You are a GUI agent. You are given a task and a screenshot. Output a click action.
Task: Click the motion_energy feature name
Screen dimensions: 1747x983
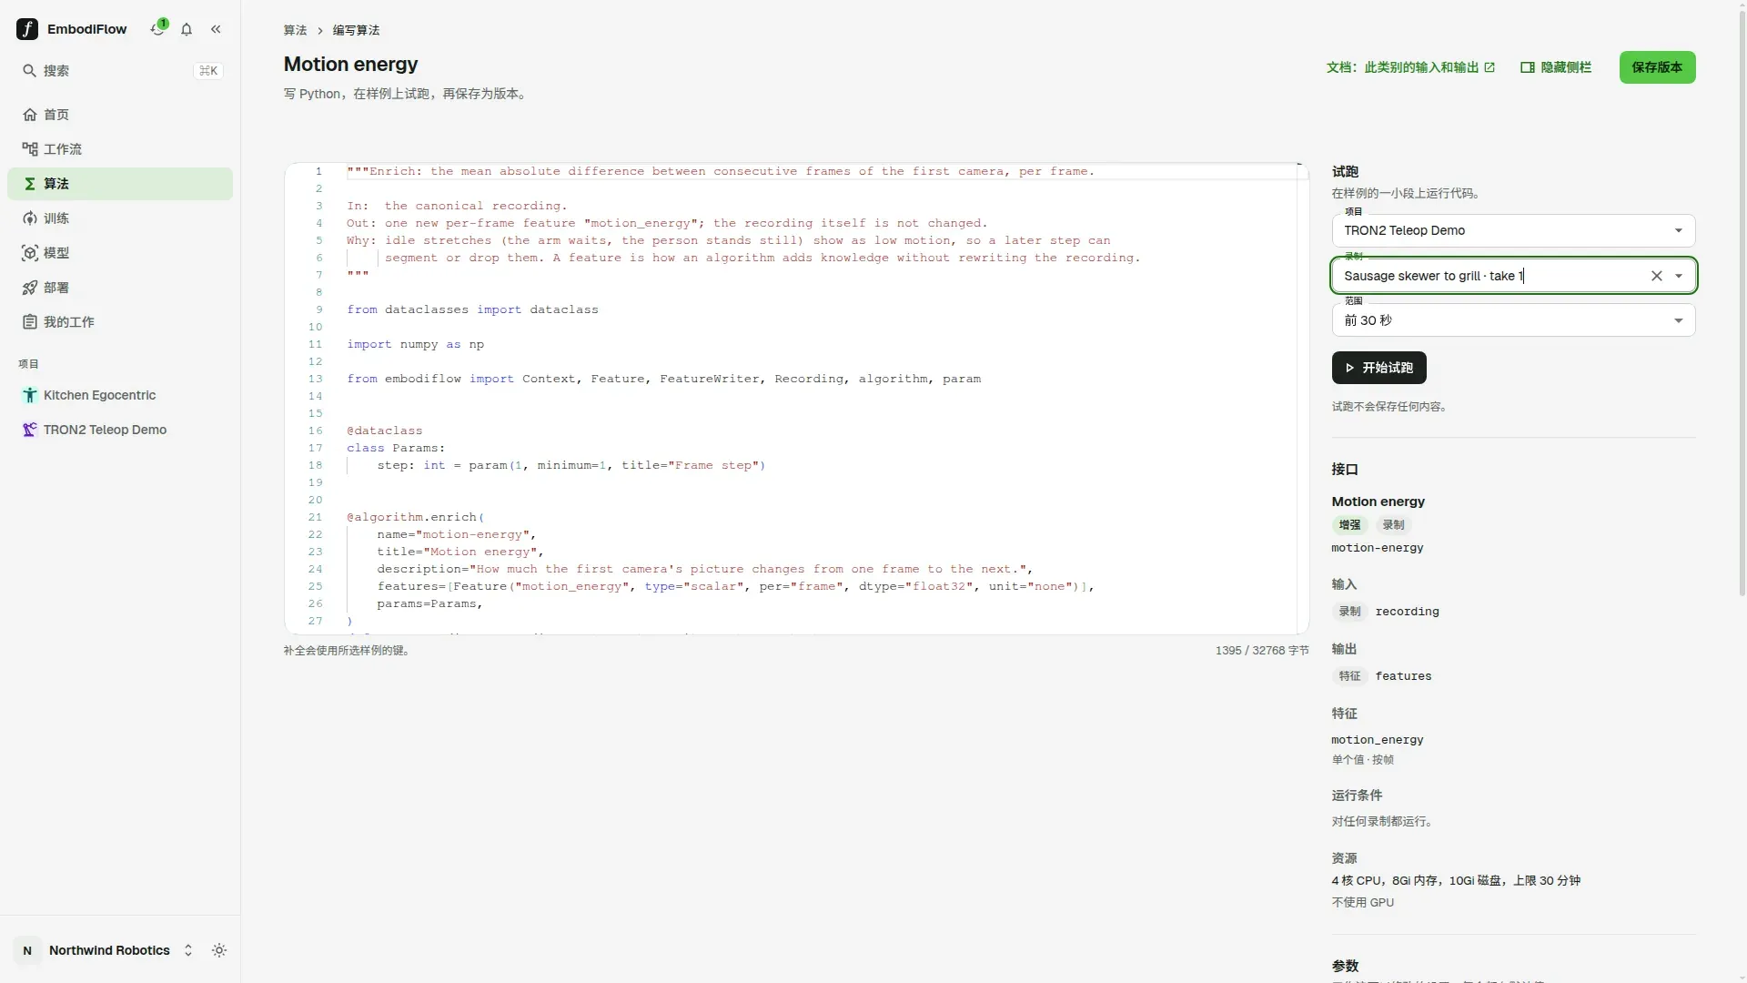(1378, 740)
